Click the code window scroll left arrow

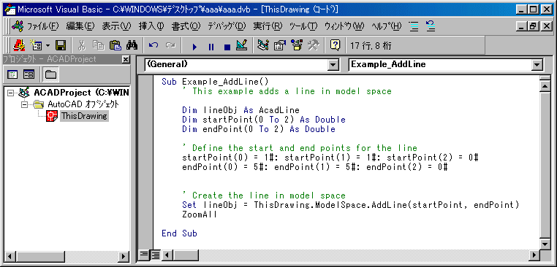[x=167, y=255]
